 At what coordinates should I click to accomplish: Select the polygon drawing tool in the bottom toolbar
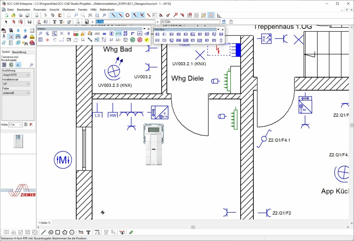click(65, 232)
